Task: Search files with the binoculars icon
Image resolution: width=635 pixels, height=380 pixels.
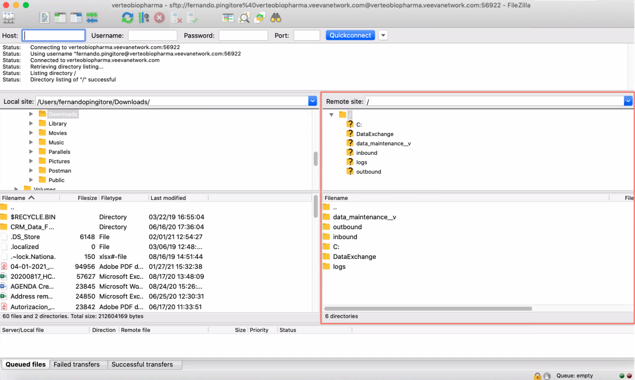Action: coord(276,18)
